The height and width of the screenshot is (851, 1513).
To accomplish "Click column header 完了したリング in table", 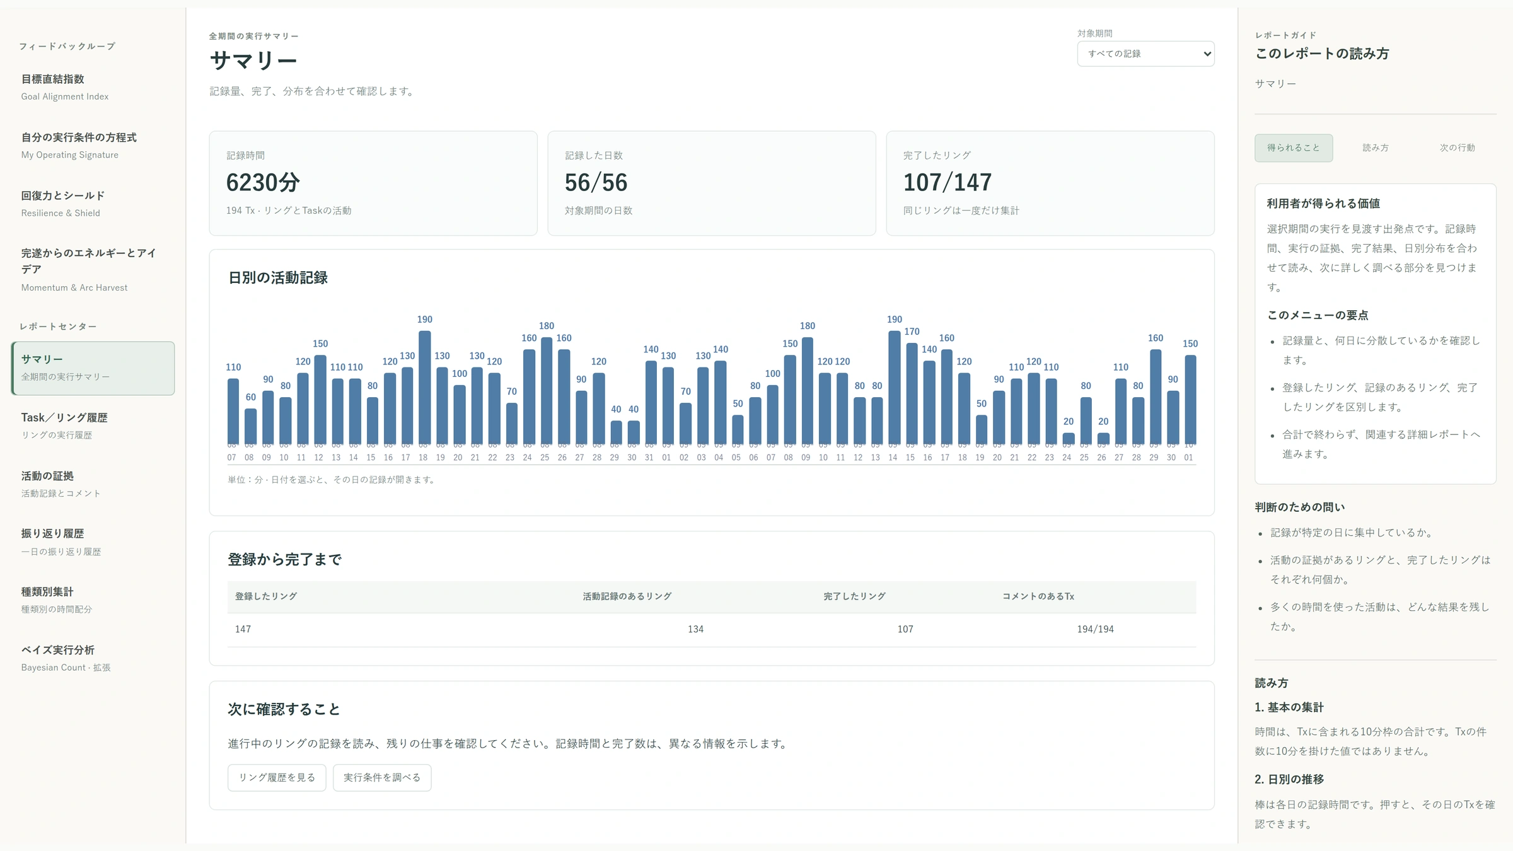I will click(x=854, y=596).
